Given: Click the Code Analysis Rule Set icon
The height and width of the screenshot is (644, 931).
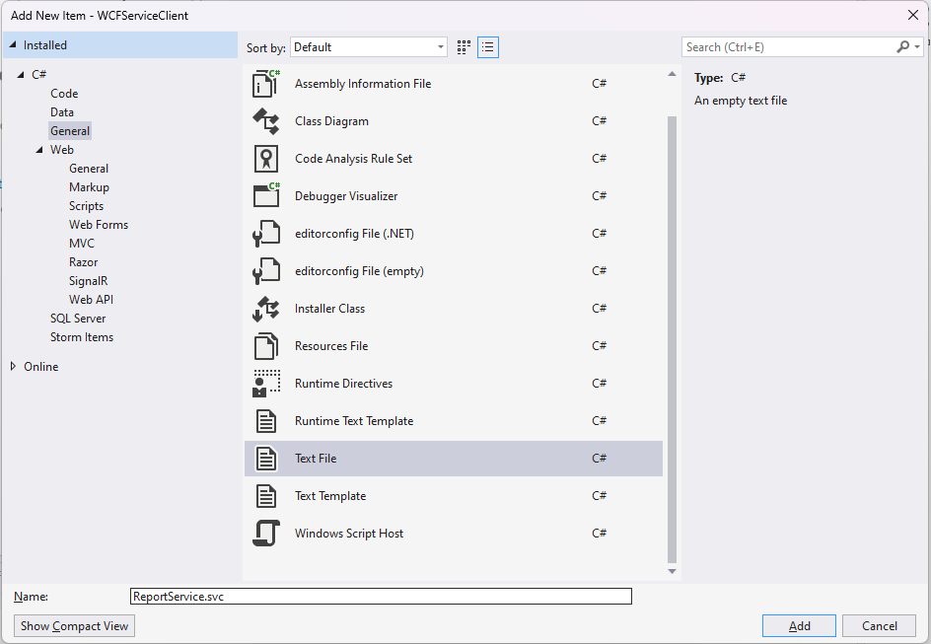Looking at the screenshot, I should pyautogui.click(x=266, y=159).
